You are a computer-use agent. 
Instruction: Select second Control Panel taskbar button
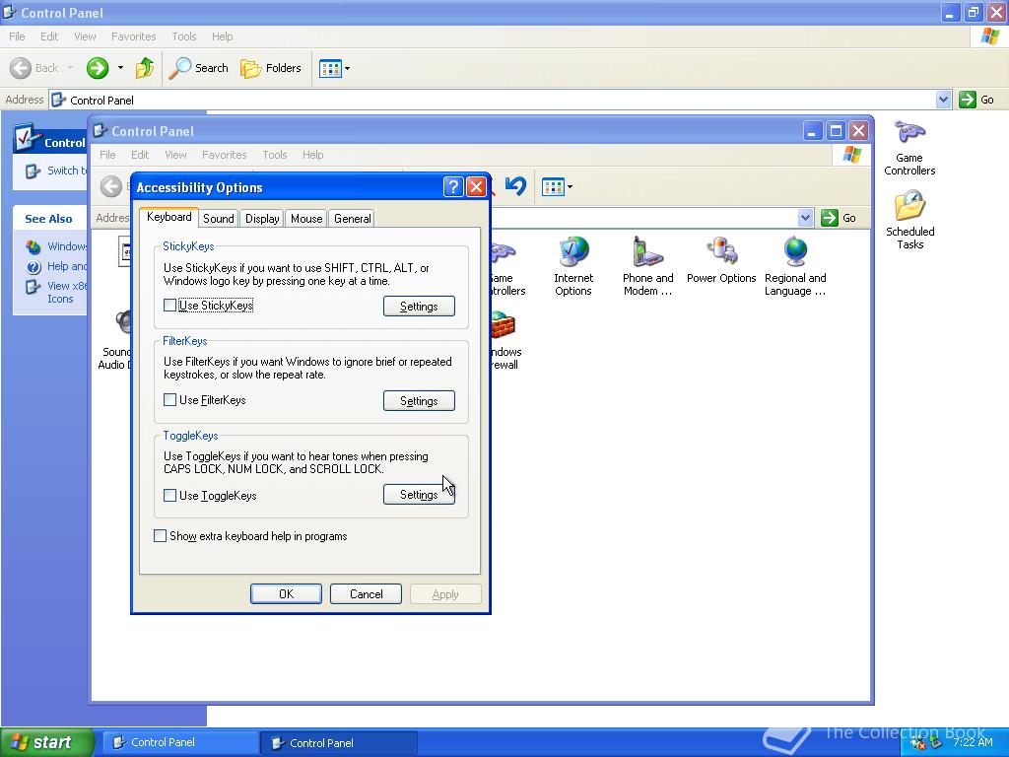click(339, 742)
